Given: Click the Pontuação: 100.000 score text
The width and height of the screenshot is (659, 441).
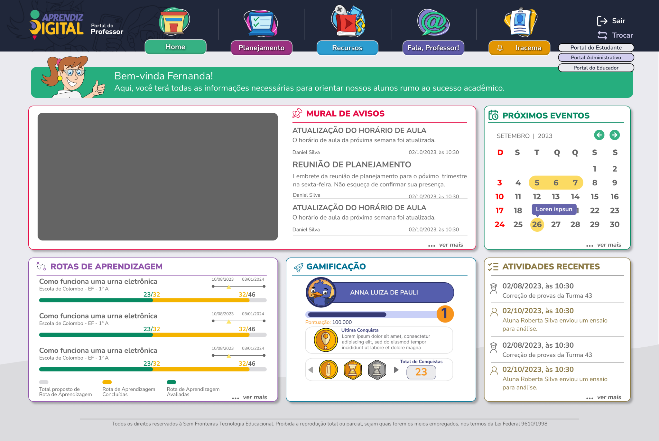Looking at the screenshot, I should [328, 322].
